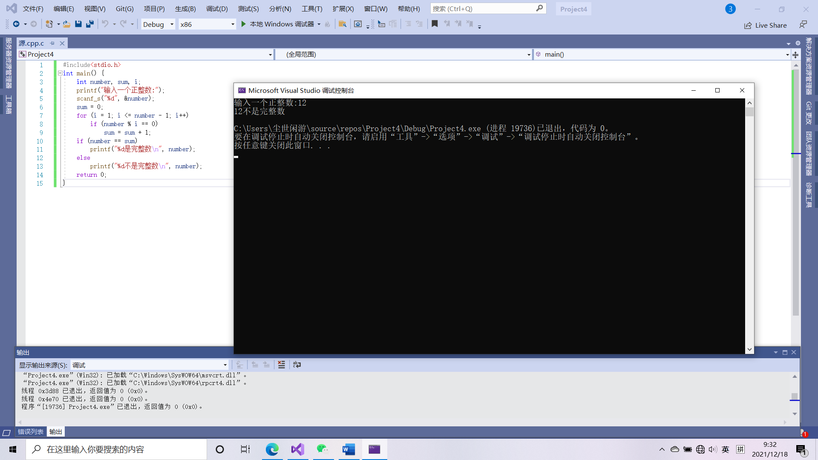Start the 本地 Windows 调试器
Screen dimensions: 818x460
pyautogui.click(x=281, y=24)
